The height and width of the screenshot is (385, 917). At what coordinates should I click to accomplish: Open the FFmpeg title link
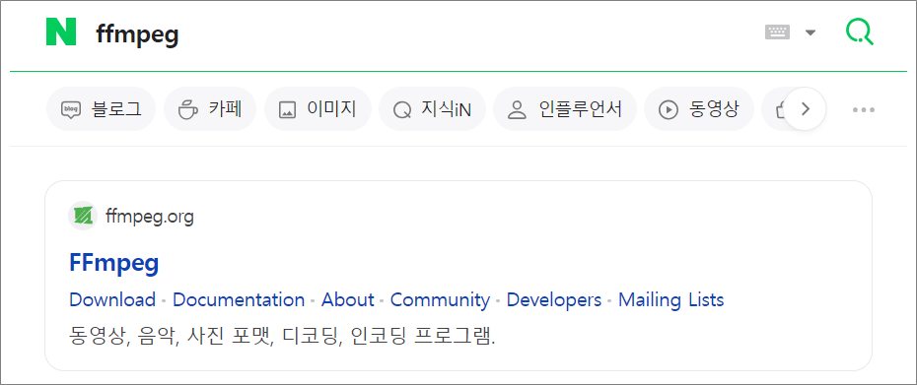tap(114, 263)
